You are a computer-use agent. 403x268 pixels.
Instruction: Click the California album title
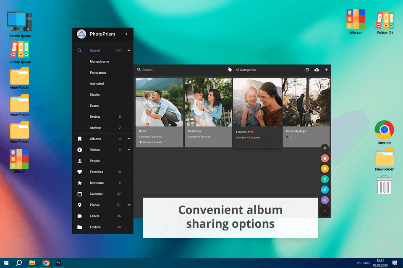pyautogui.click(x=194, y=131)
